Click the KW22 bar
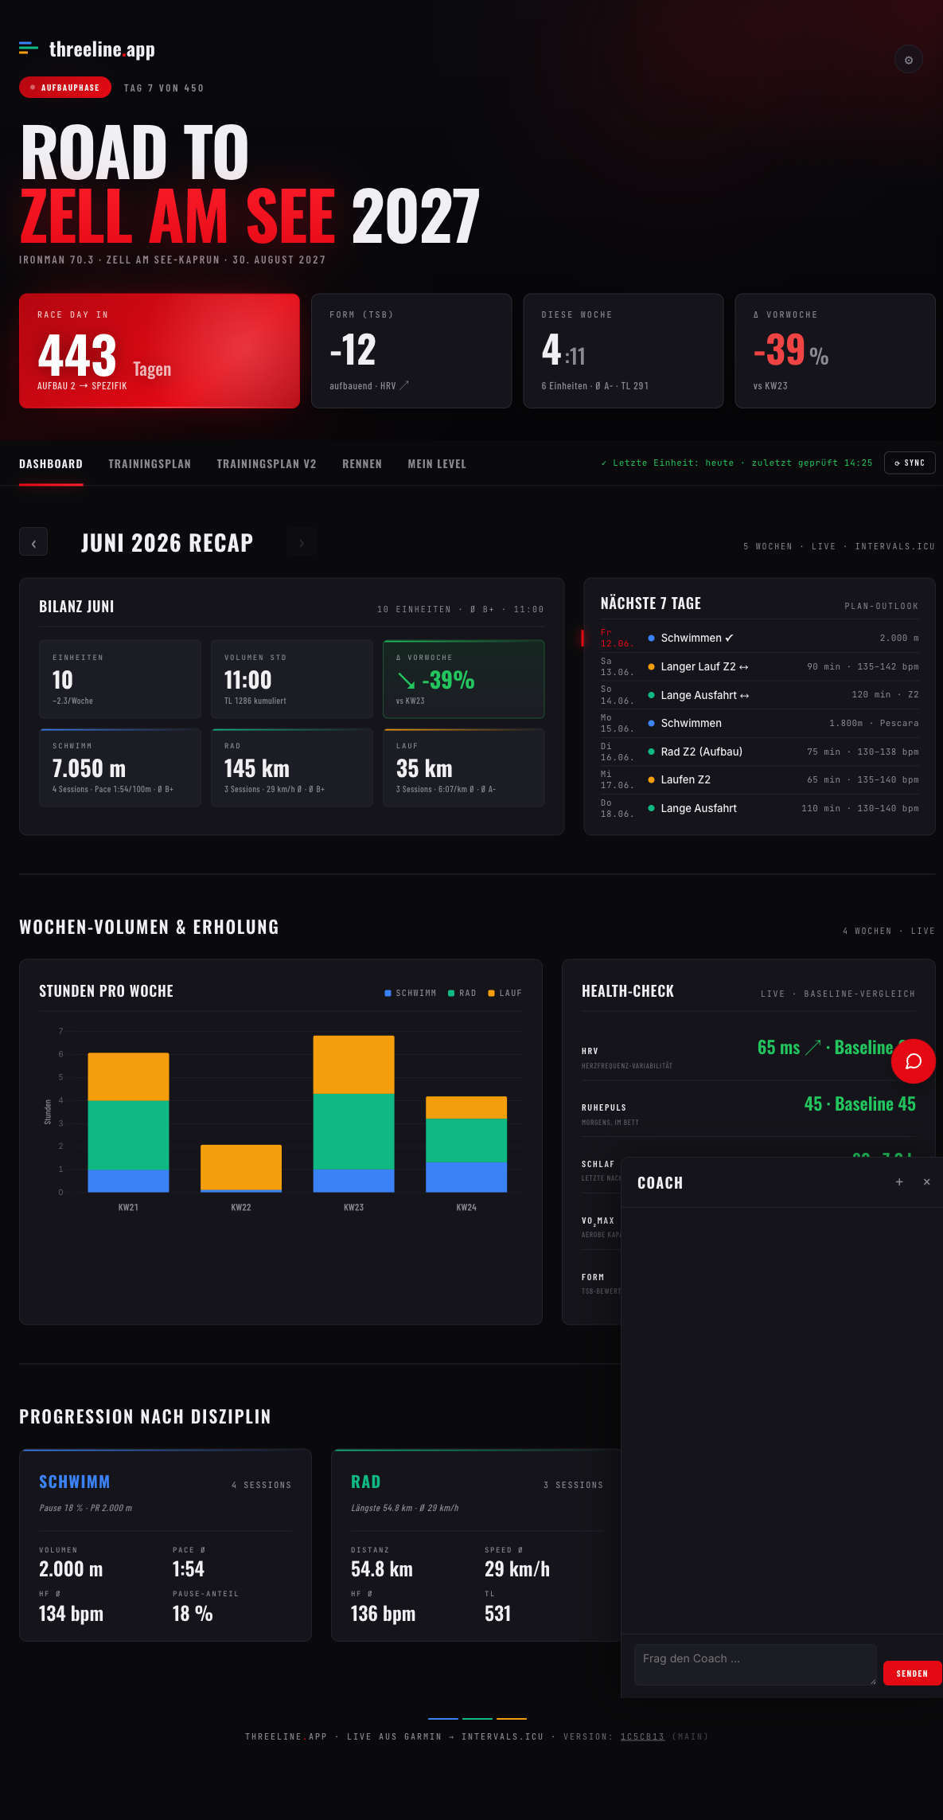Image resolution: width=943 pixels, height=1820 pixels. point(241,1168)
